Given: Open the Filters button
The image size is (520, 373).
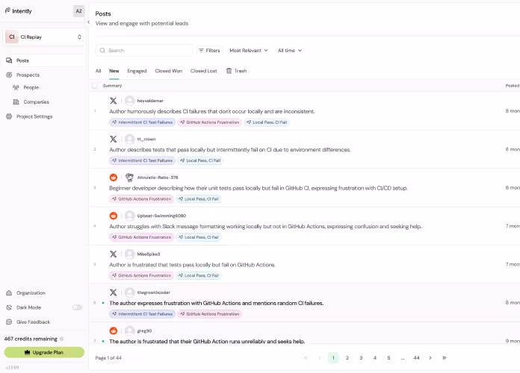Looking at the screenshot, I should tap(209, 51).
